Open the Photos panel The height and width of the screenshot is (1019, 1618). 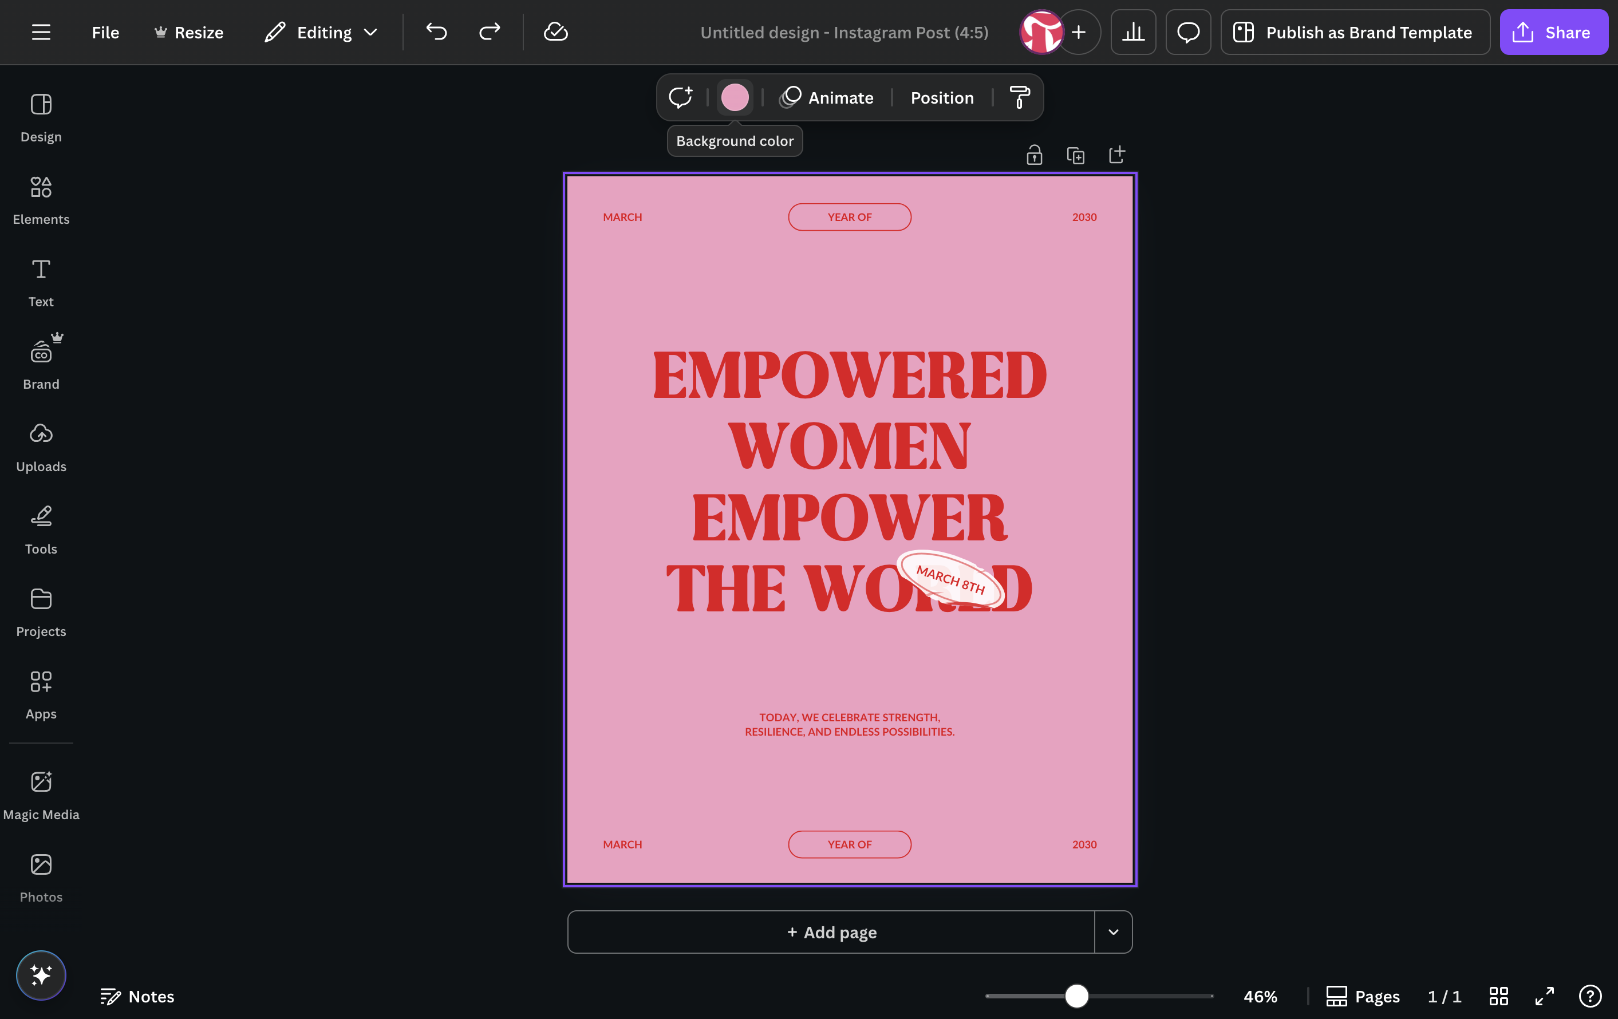(x=41, y=879)
